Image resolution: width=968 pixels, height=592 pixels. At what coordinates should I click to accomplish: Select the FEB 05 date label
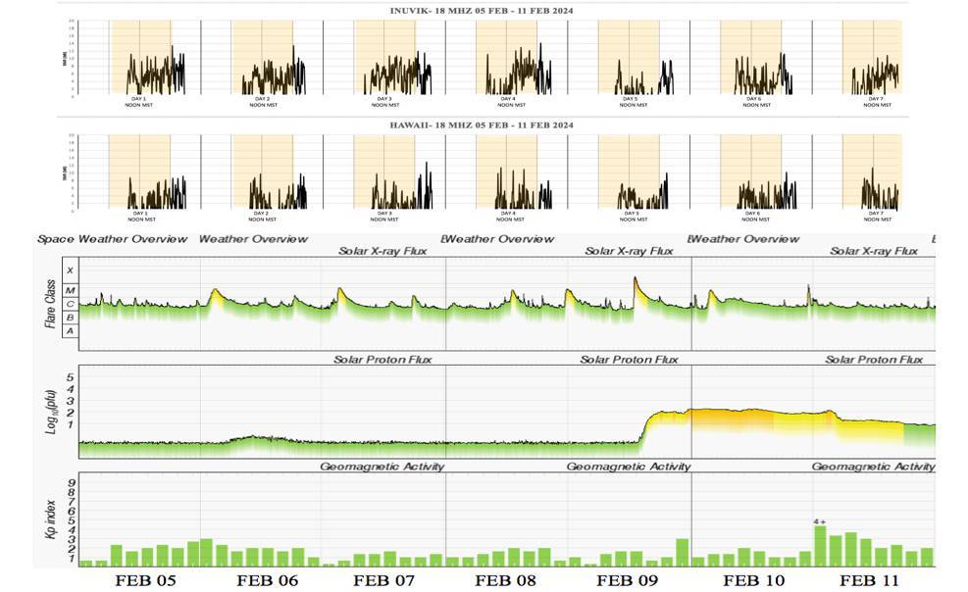tap(145, 580)
